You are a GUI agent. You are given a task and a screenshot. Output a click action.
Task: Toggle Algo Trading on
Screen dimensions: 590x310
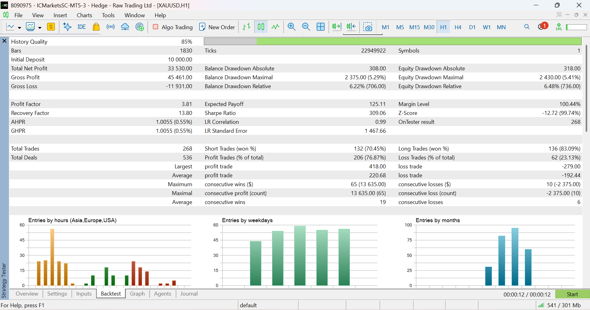[173, 27]
